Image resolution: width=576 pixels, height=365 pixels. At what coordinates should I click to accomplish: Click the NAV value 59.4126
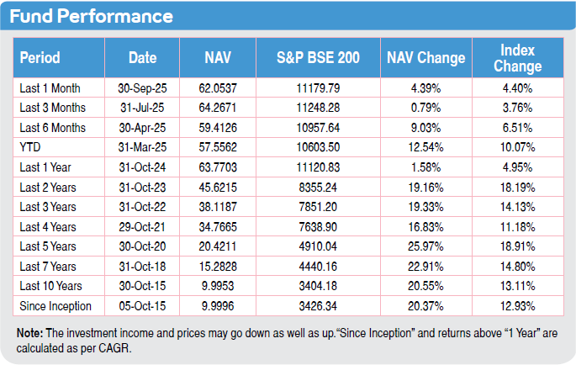point(218,128)
